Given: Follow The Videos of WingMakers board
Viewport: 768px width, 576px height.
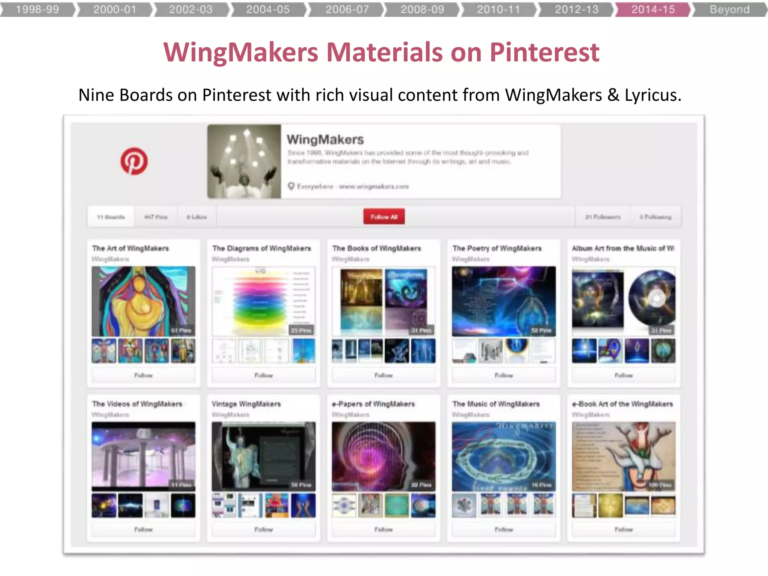Looking at the screenshot, I should pos(144,529).
